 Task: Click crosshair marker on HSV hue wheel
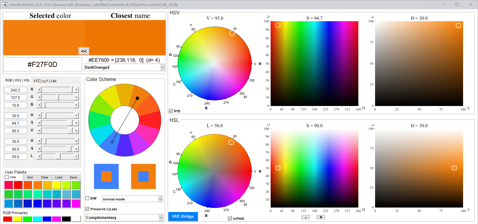pos(232,33)
